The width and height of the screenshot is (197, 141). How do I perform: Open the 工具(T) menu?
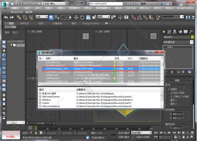coord(27,8)
